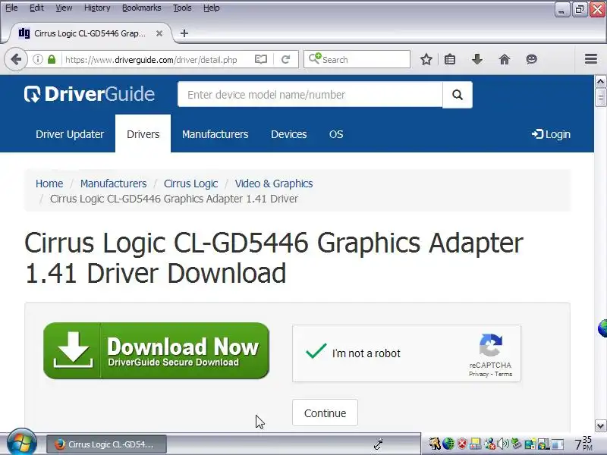Focus the Enter device model name/number field
607x455 pixels.
(x=310, y=95)
